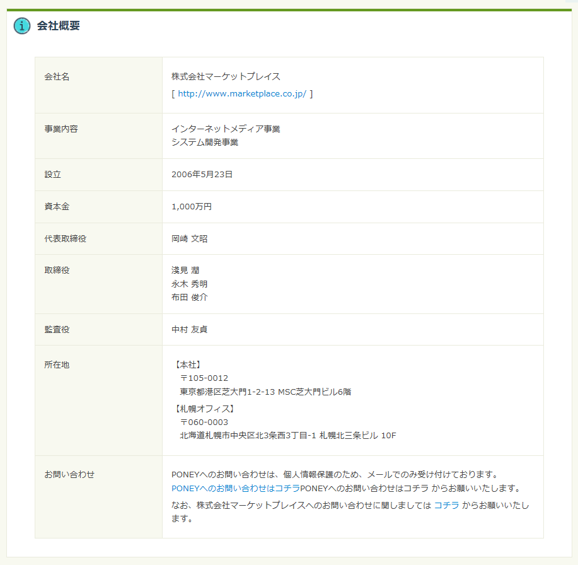
Task: Select the name 布田 俊介
Action: point(190,297)
